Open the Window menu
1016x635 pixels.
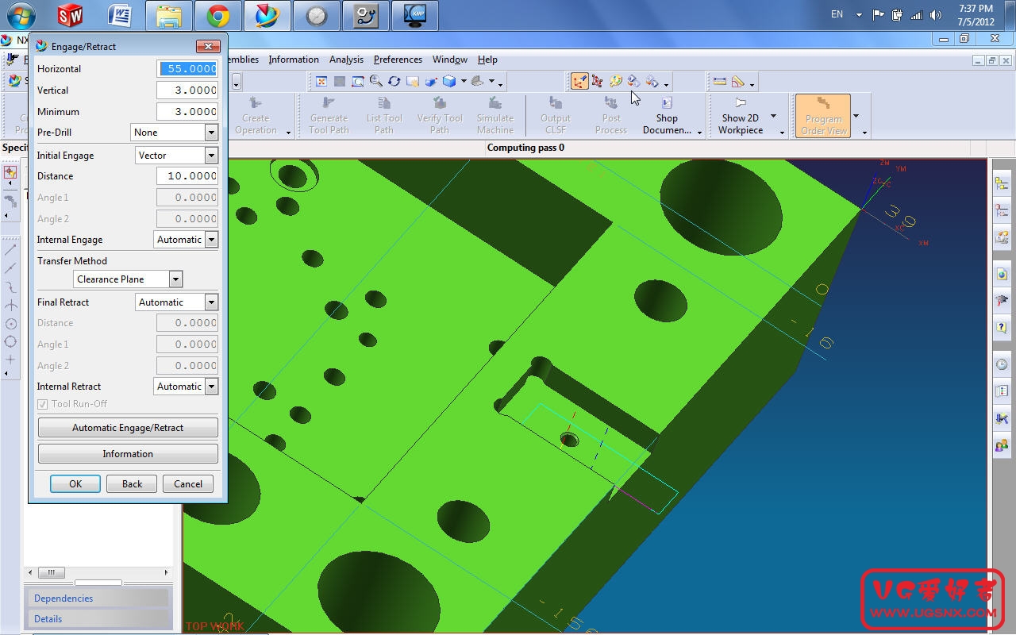point(450,60)
